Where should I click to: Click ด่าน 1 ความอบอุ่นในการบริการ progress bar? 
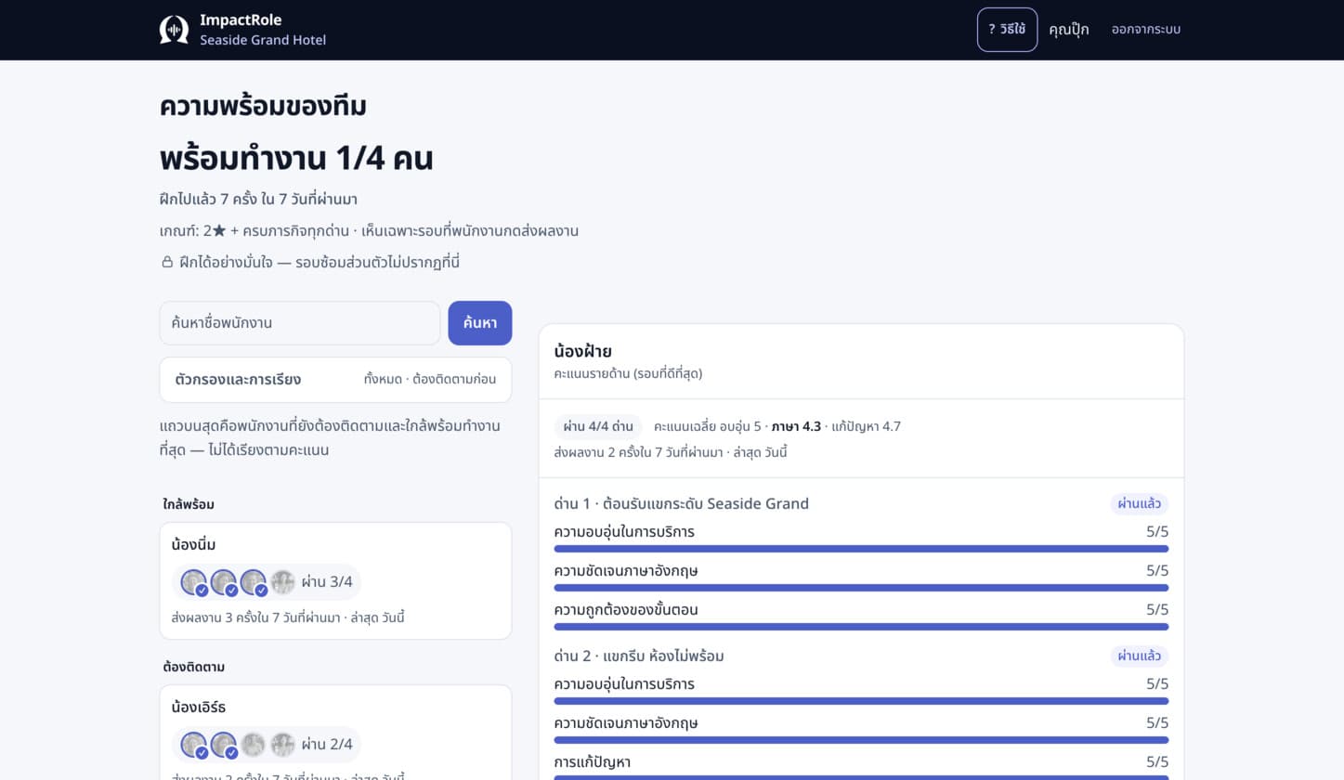861,549
